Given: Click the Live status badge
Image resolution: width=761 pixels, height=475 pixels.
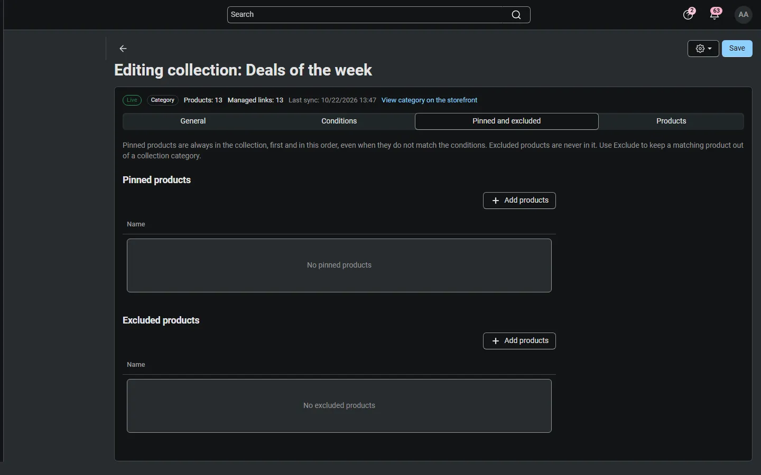Looking at the screenshot, I should 132,100.
